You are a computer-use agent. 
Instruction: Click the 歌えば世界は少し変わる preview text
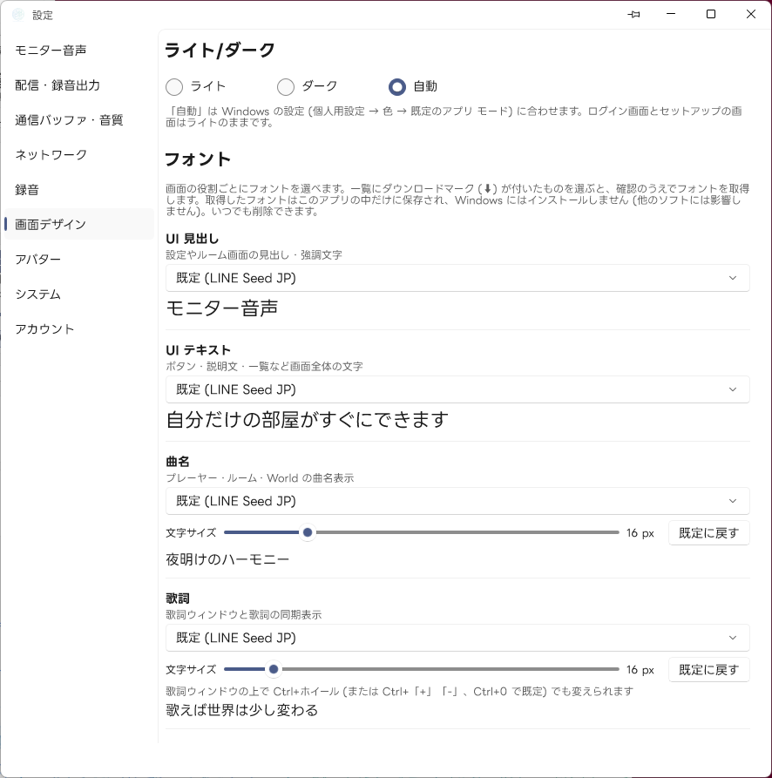coord(241,710)
